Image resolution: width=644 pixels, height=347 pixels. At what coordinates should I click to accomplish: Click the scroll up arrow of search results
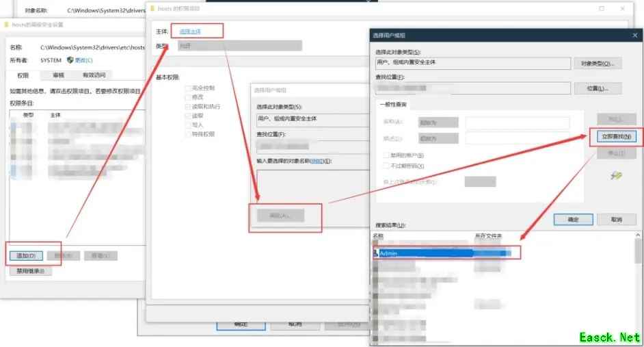638,235
